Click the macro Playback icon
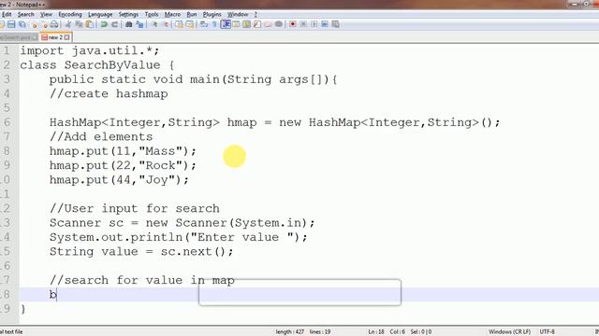Screen dimensions: 599x336 click(x=314, y=24)
